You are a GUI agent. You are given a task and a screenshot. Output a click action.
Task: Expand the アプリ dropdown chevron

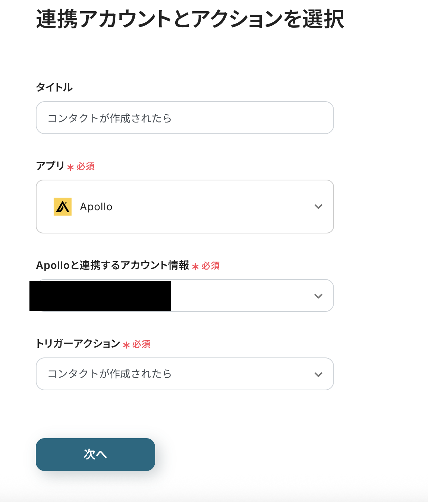[x=318, y=207]
